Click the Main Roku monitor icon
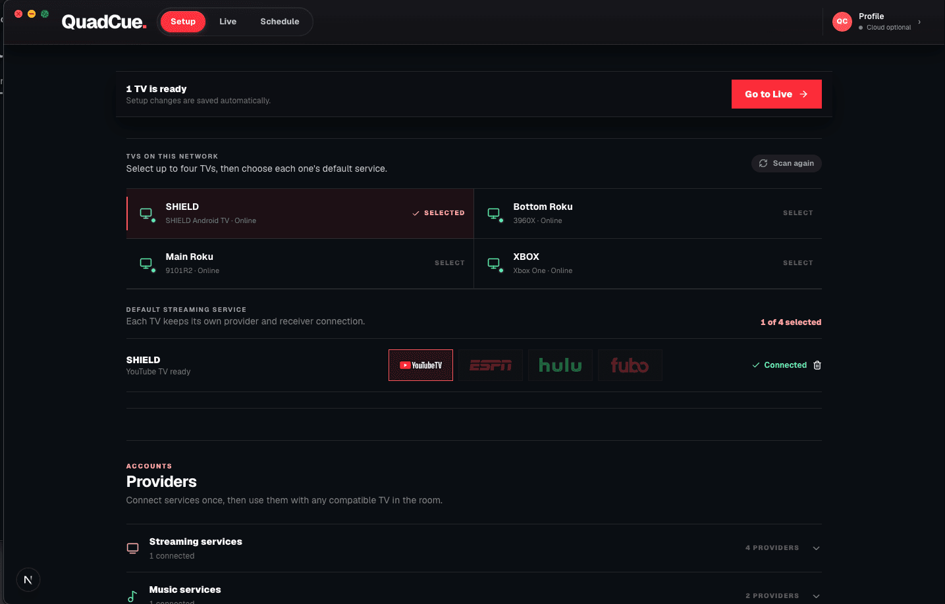Viewport: 945px width, 604px height. tap(146, 263)
